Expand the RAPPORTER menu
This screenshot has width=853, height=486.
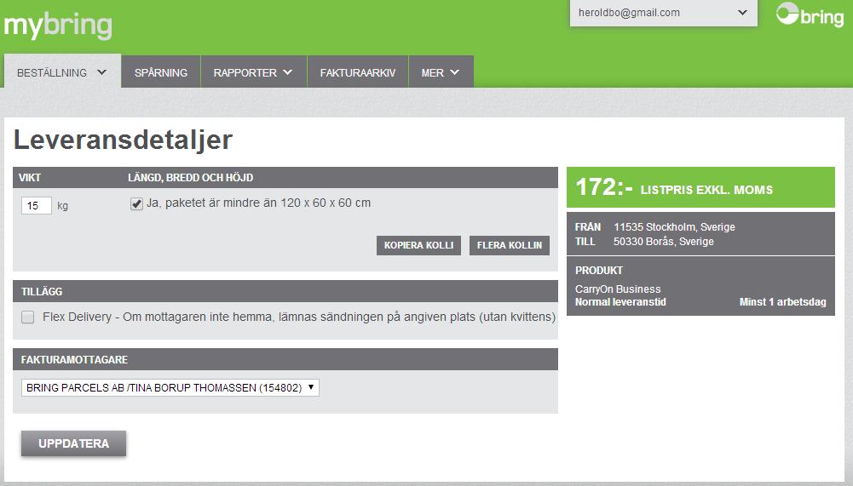click(x=253, y=72)
